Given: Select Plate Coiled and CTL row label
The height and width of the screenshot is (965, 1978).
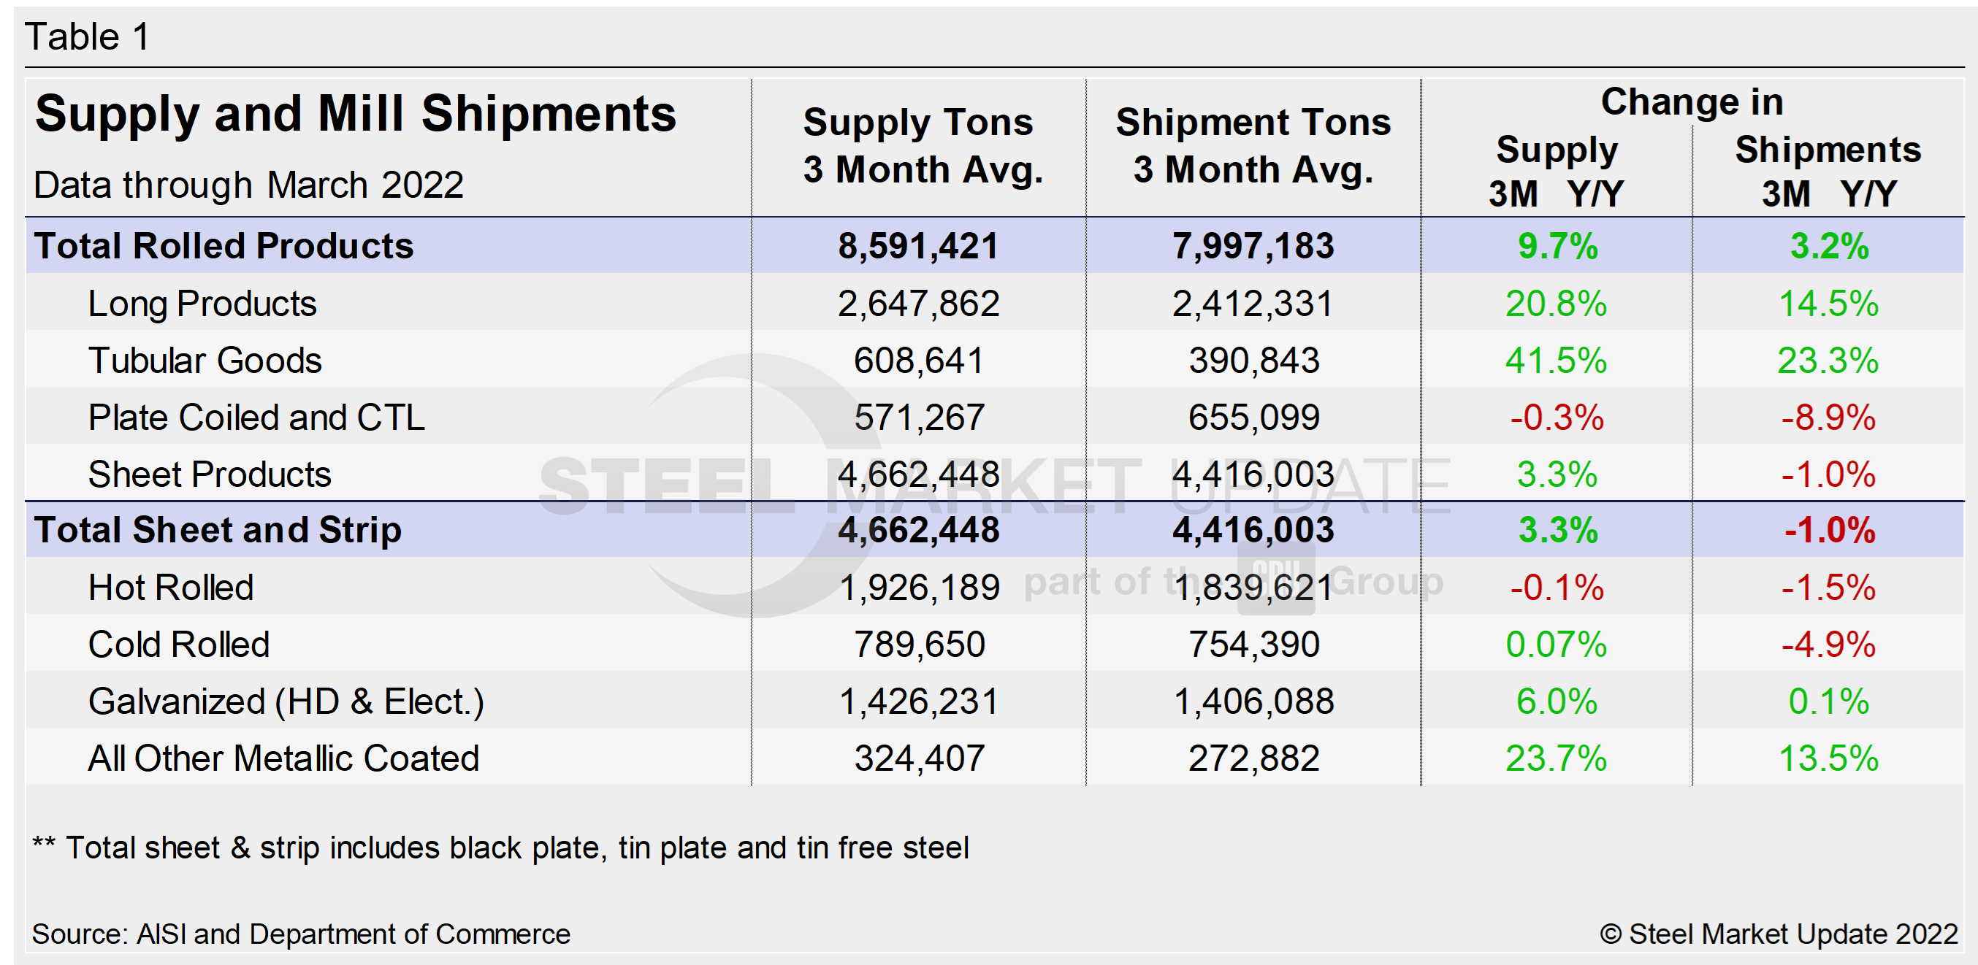Looking at the screenshot, I should [256, 418].
